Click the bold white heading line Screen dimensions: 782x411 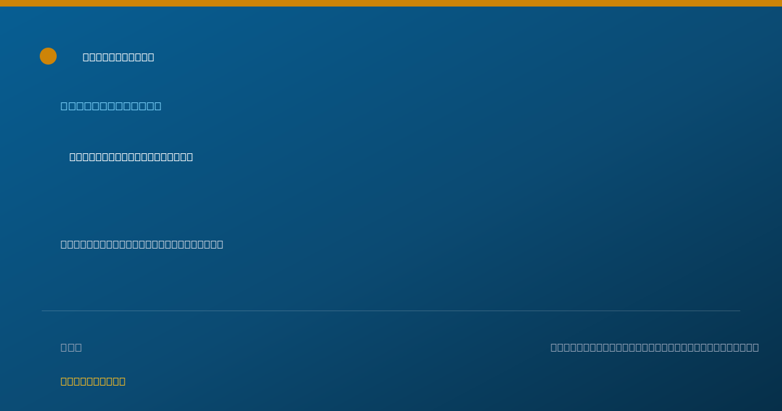tap(131, 157)
